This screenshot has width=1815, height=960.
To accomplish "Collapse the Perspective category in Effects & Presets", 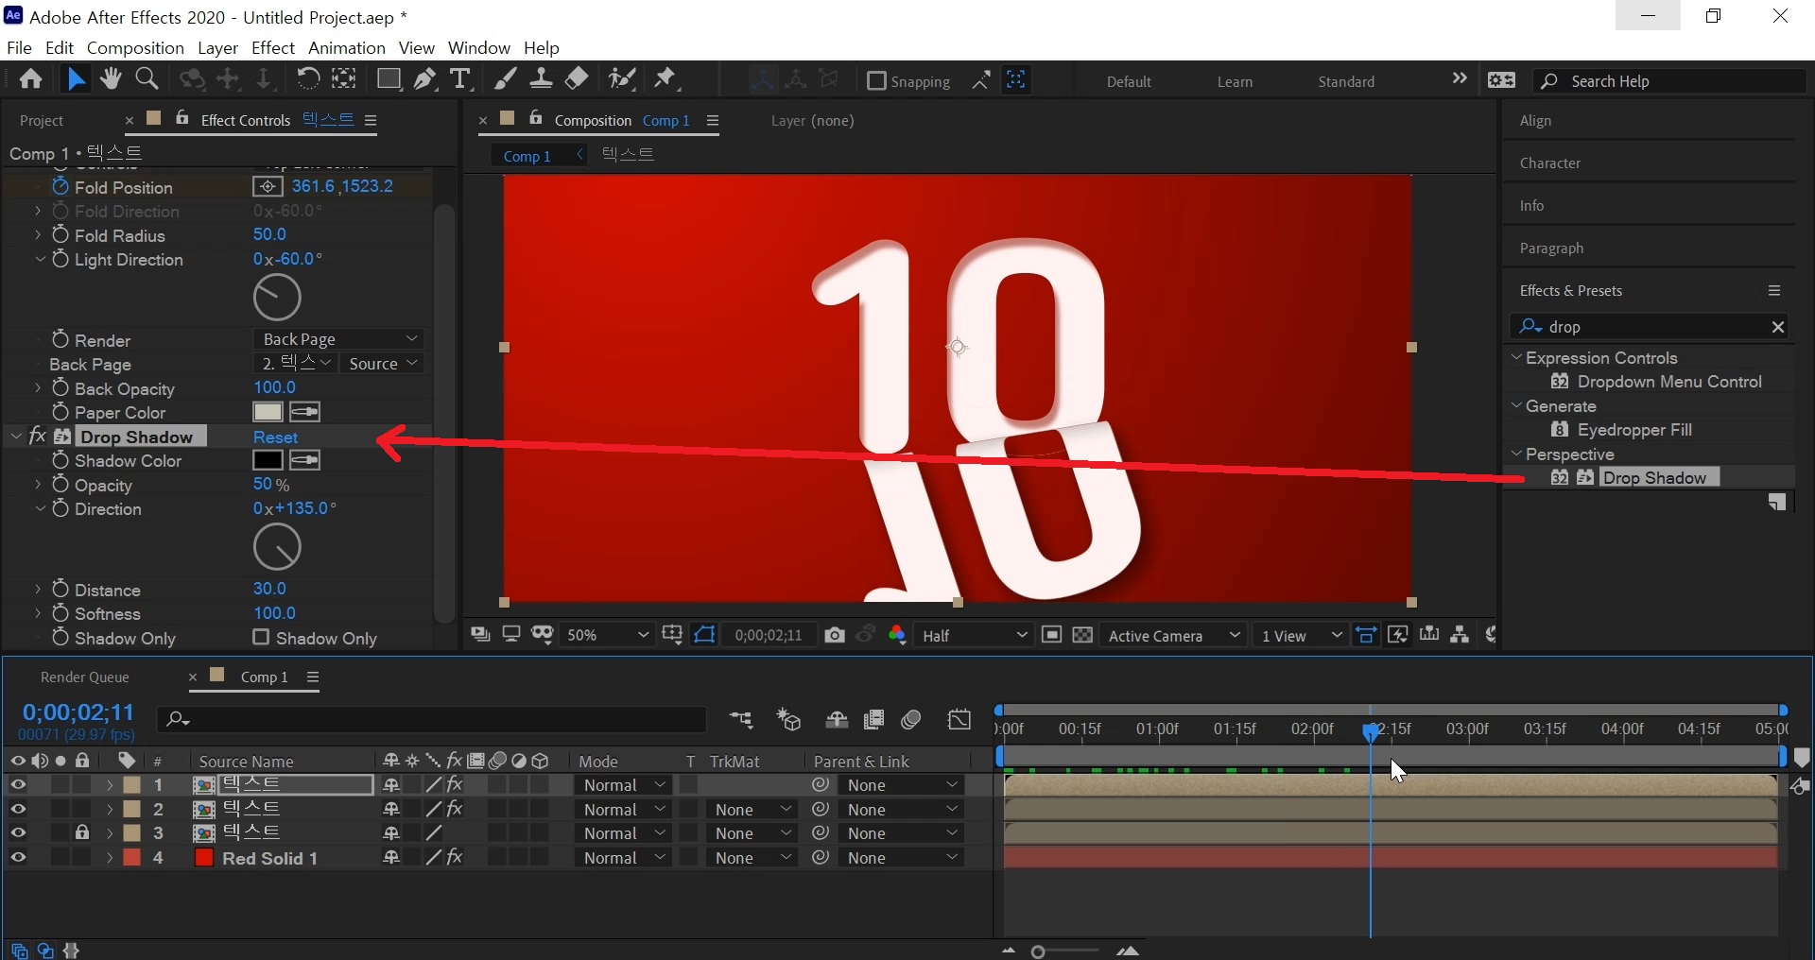I will coord(1516,454).
